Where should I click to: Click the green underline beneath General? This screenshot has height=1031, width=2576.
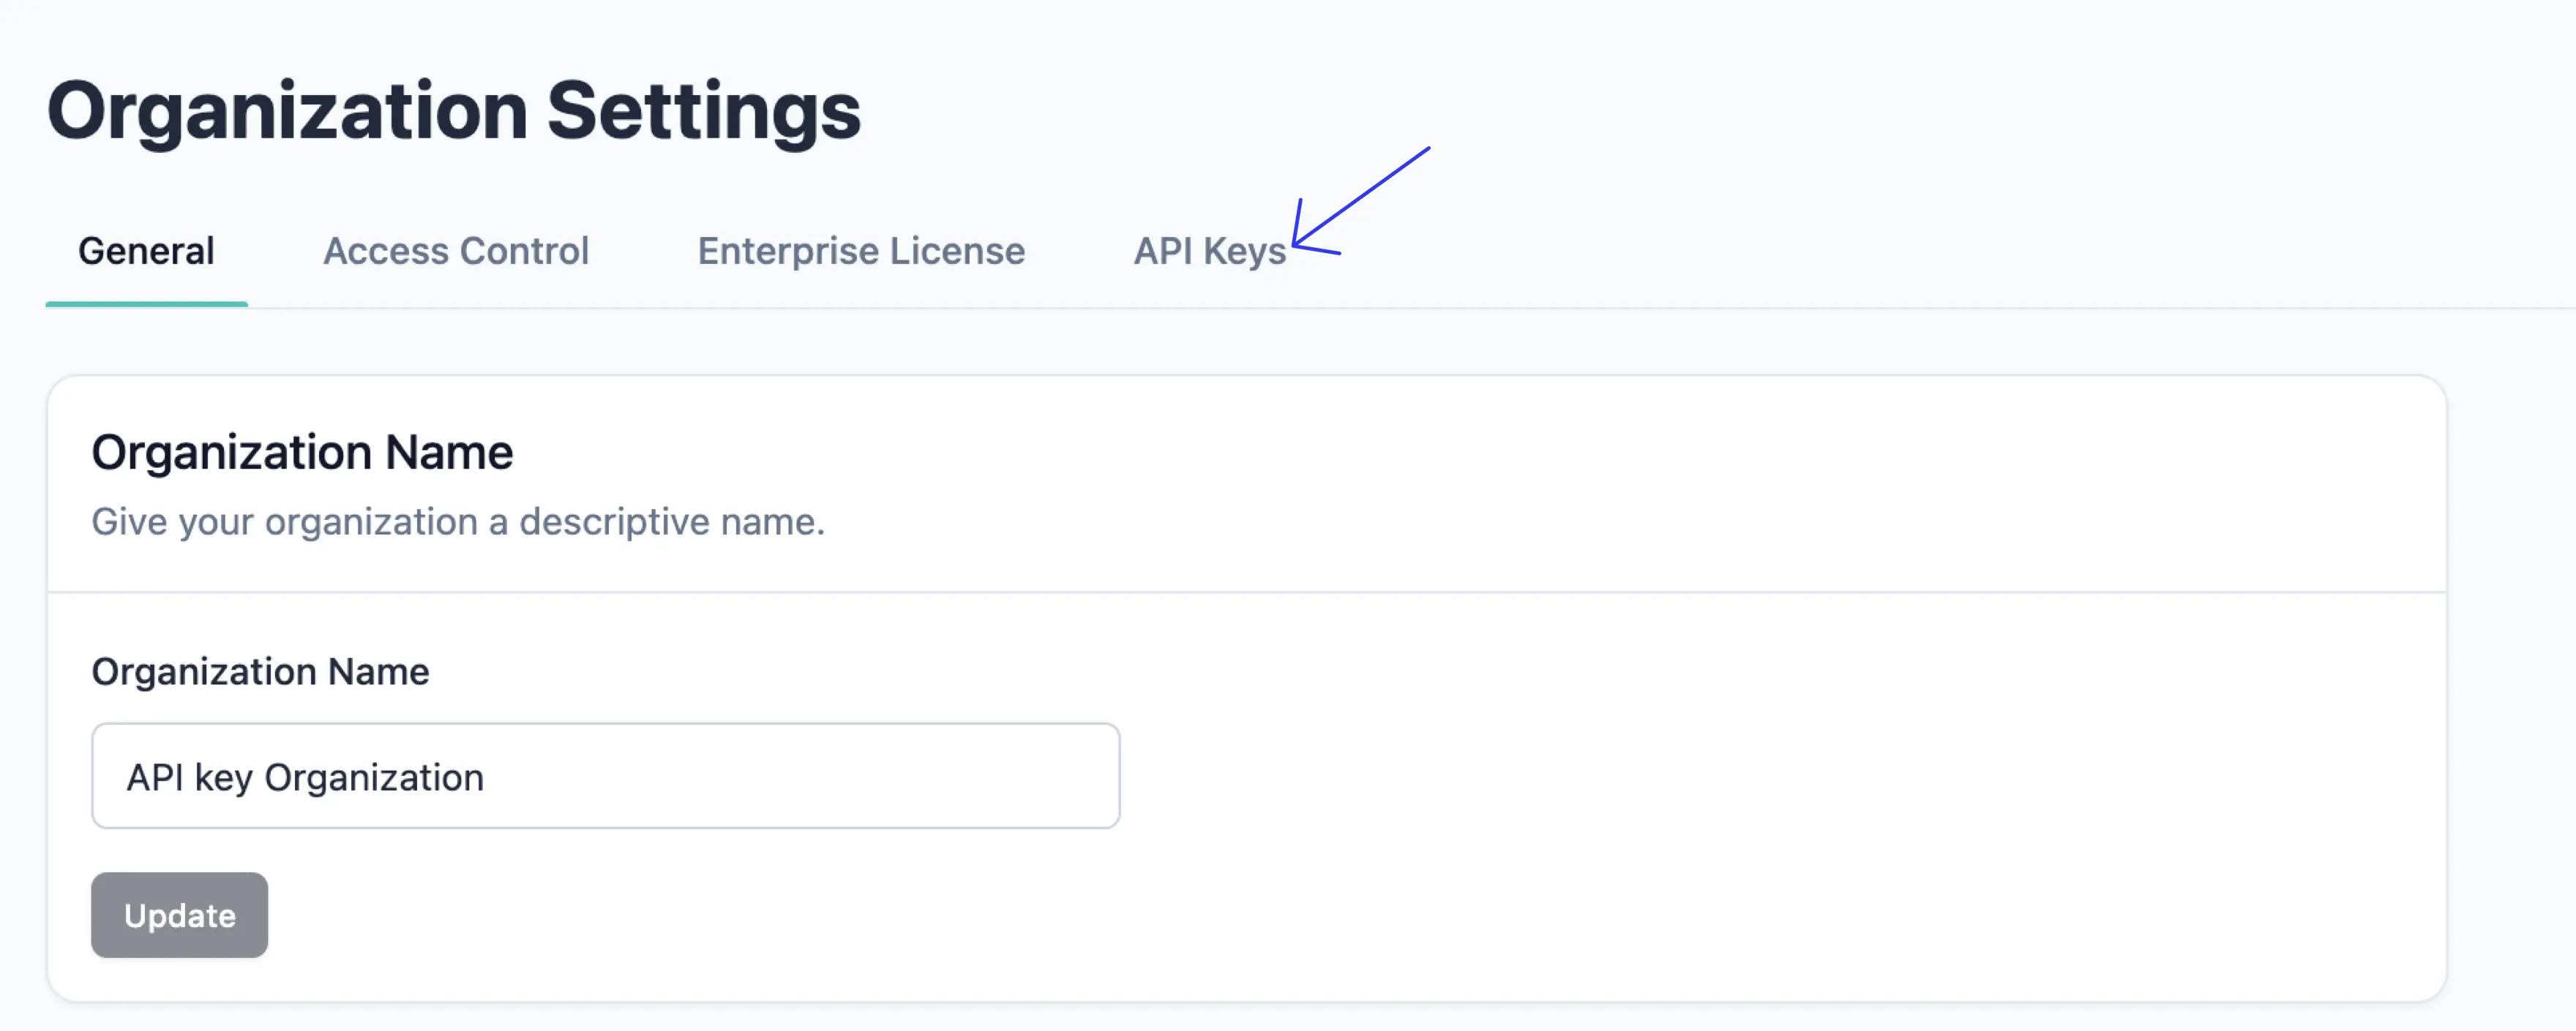(x=146, y=303)
